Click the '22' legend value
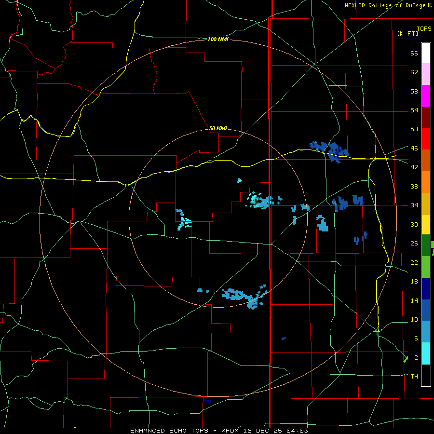The image size is (434, 434). [x=414, y=262]
